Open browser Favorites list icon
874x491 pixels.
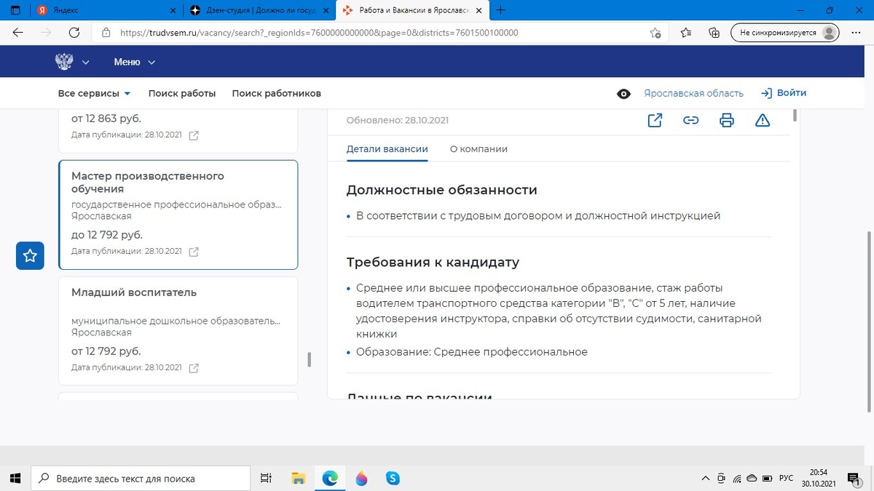686,33
